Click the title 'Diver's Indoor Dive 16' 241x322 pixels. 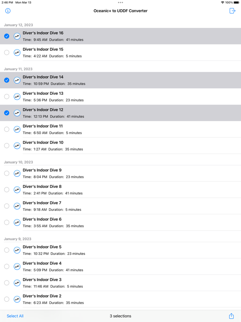(x=43, y=33)
